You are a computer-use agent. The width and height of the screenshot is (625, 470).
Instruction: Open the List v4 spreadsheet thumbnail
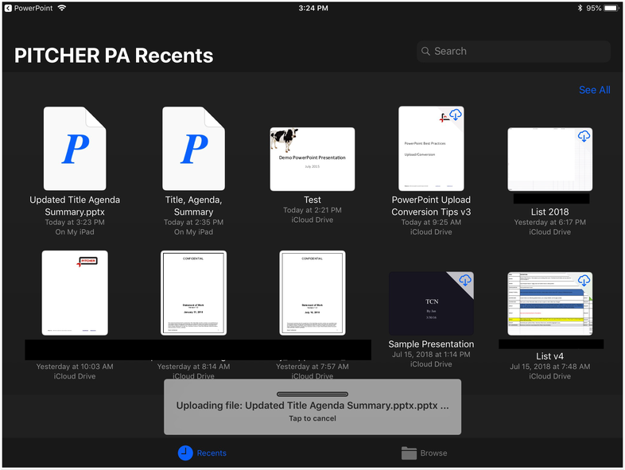[549, 303]
